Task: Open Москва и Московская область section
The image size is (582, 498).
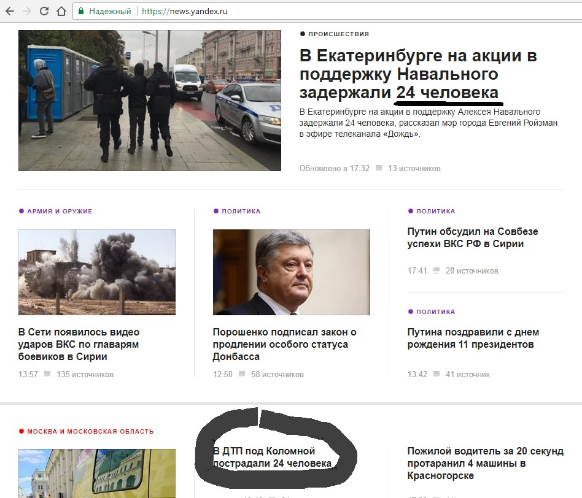Action: coord(90,431)
